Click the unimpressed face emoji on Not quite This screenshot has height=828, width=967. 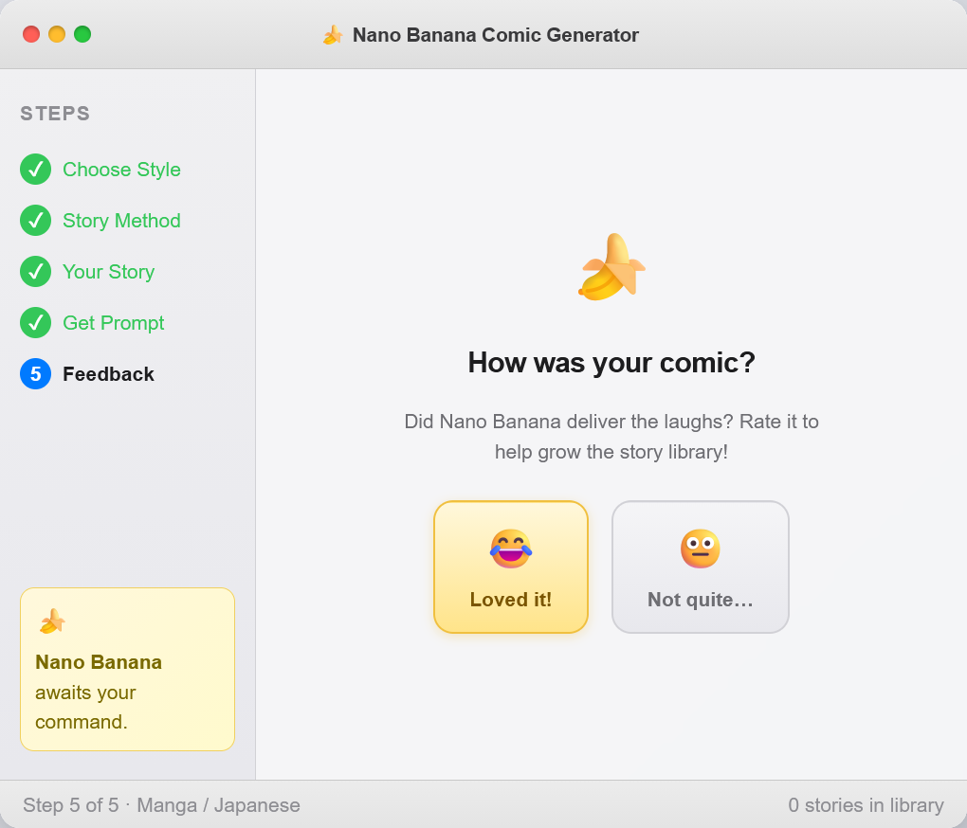point(700,549)
